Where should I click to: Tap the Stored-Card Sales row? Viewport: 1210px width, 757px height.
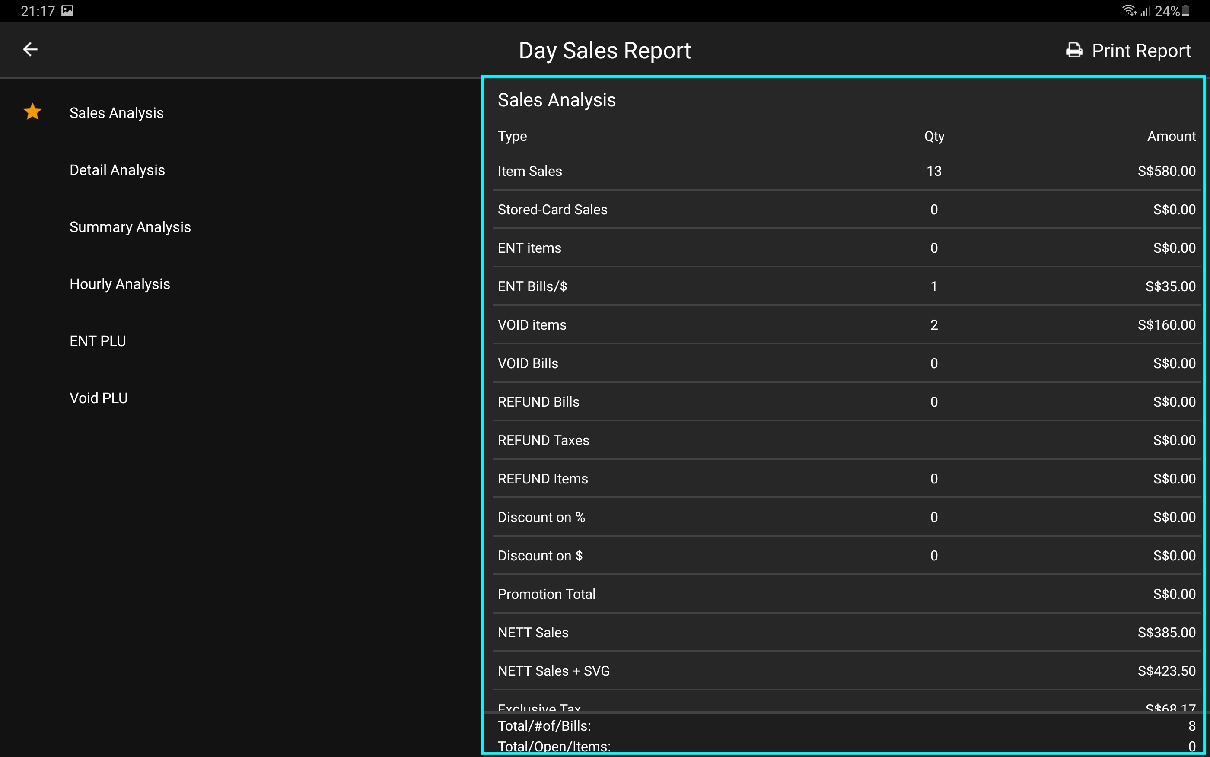click(846, 210)
